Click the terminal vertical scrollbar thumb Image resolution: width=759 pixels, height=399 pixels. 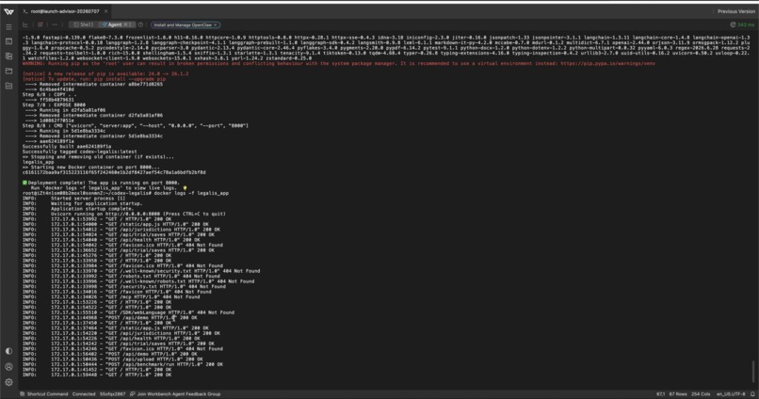click(x=753, y=371)
